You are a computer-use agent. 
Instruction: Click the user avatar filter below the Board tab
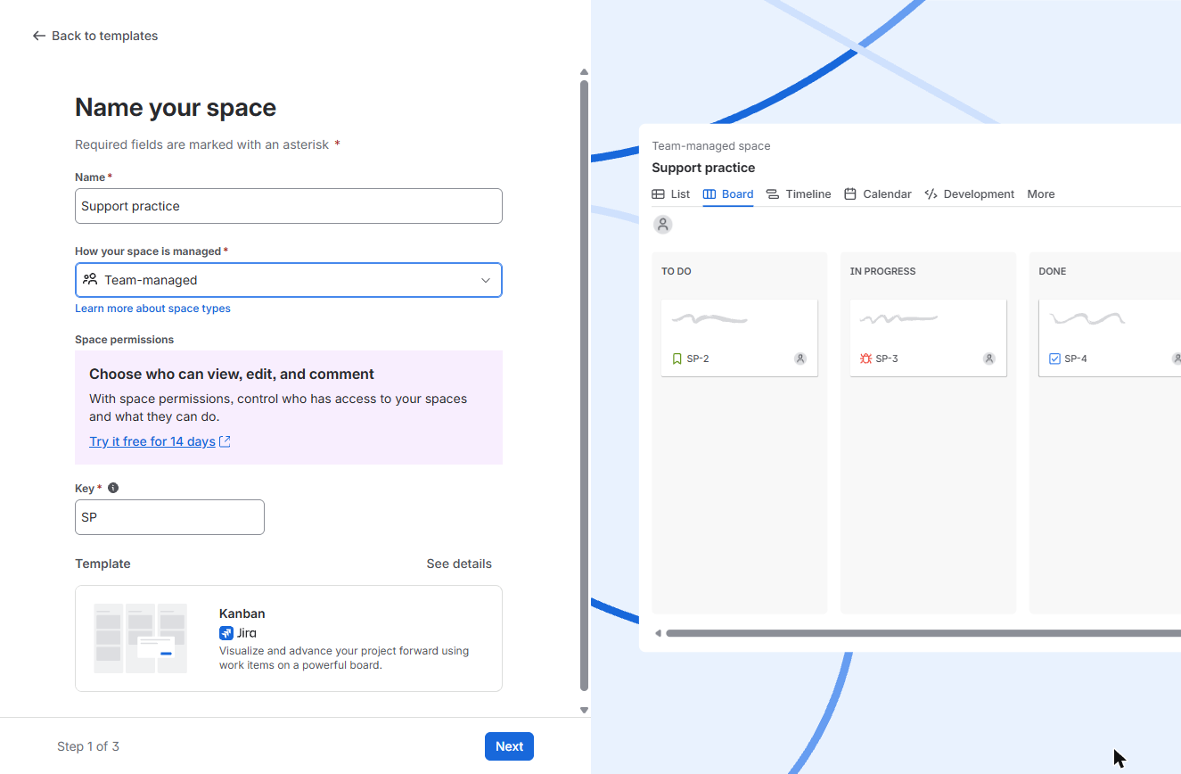tap(662, 225)
